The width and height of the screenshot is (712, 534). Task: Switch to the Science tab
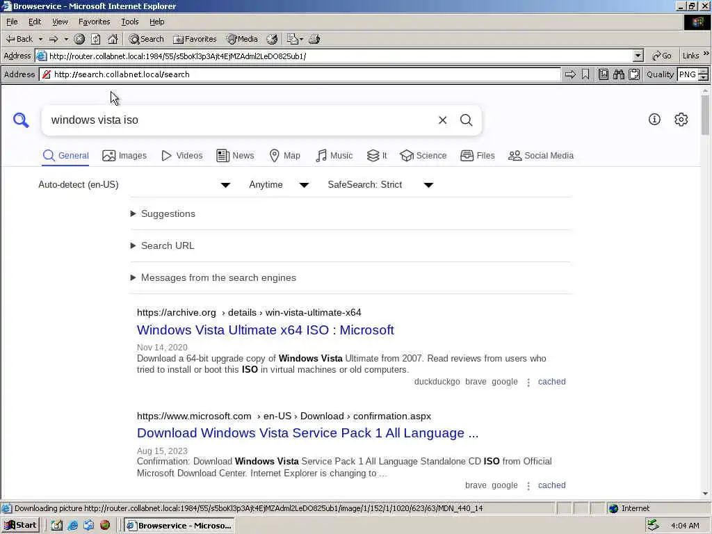click(x=423, y=156)
